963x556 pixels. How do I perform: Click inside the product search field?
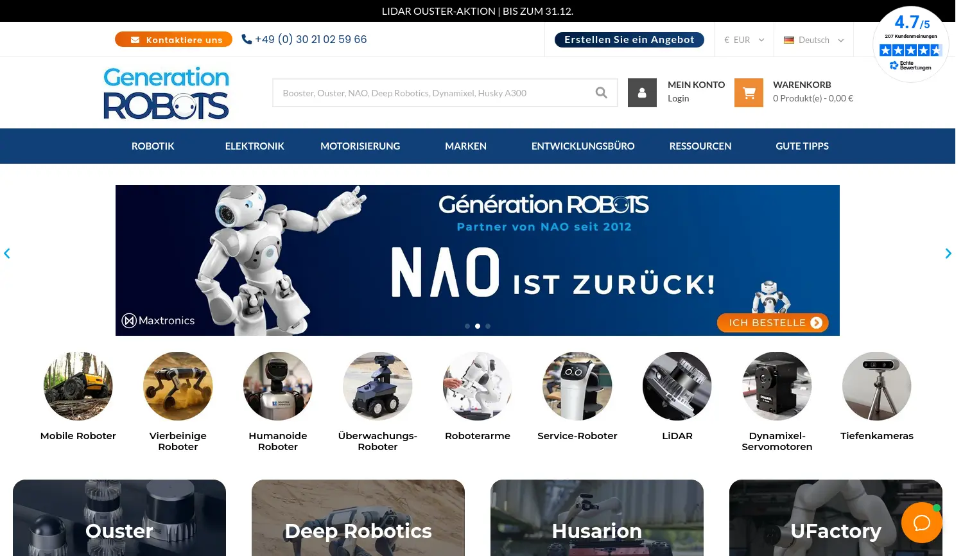click(437, 92)
